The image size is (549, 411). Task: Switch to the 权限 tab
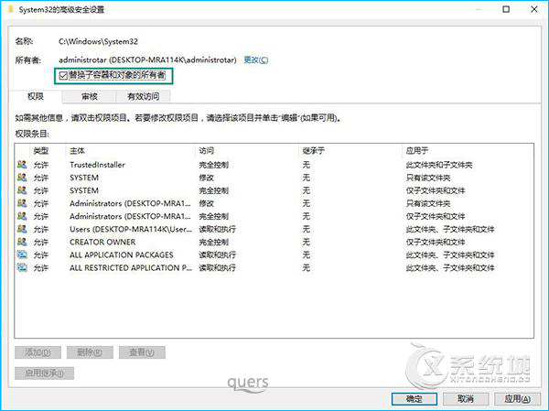(36, 96)
